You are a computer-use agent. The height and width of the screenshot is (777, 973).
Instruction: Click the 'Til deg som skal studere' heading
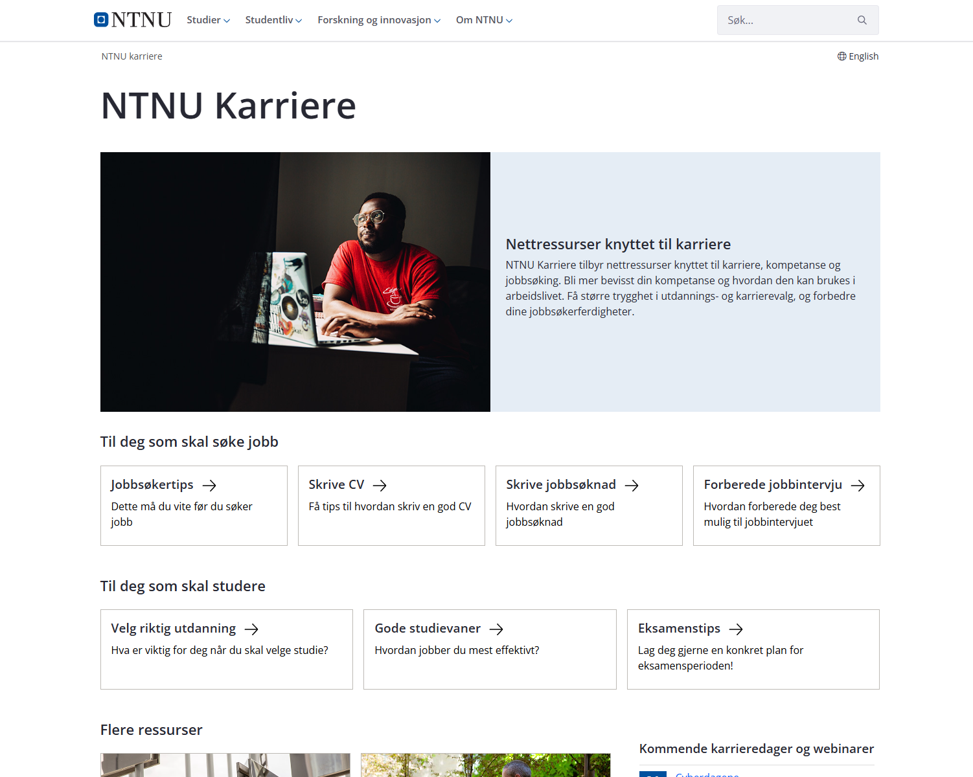click(x=183, y=586)
